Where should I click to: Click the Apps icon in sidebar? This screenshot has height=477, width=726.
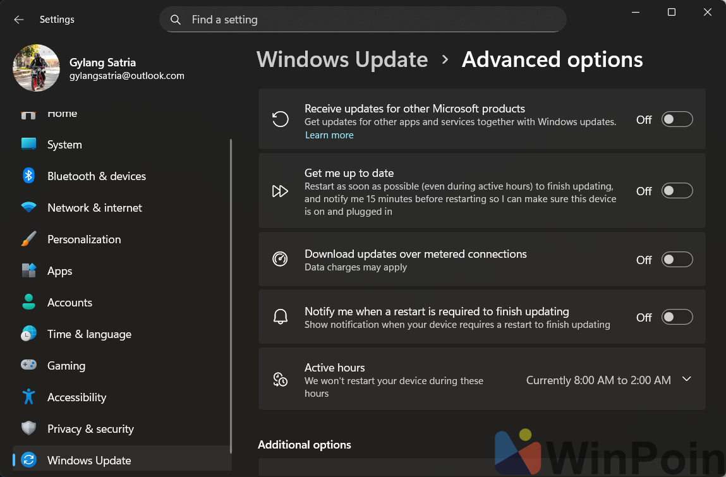click(x=28, y=270)
